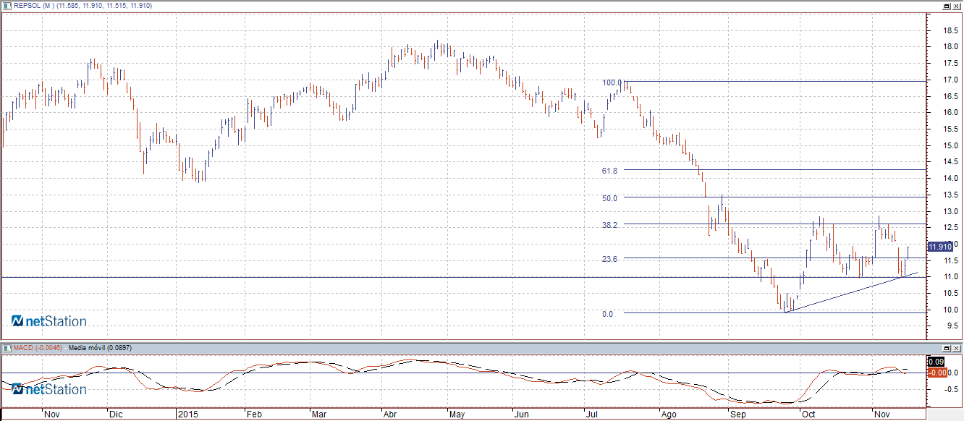
Task: Click the 61.8 Fibonacci level label
Action: [609, 171]
